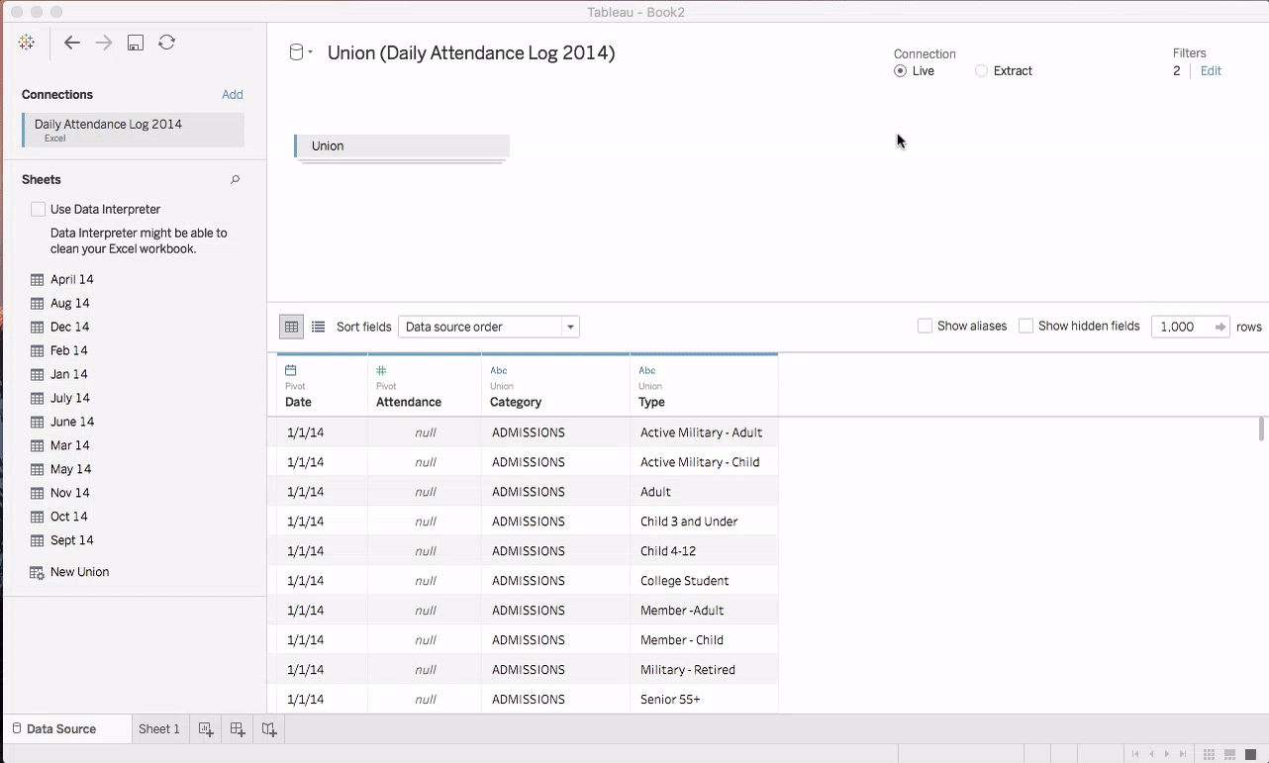Screen dimensions: 1269x763
Task: Click the rows count input field
Action: pos(1180,327)
